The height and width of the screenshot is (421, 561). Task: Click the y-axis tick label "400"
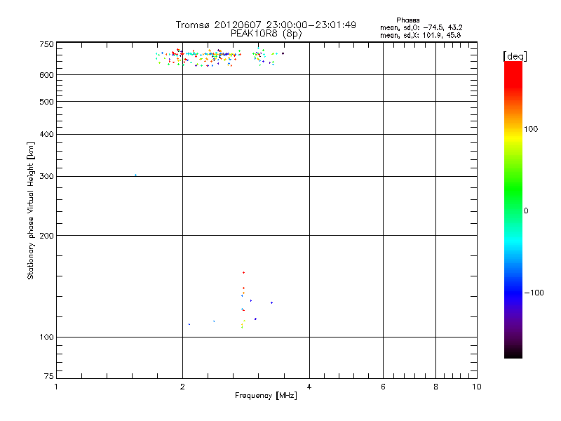tap(46, 134)
